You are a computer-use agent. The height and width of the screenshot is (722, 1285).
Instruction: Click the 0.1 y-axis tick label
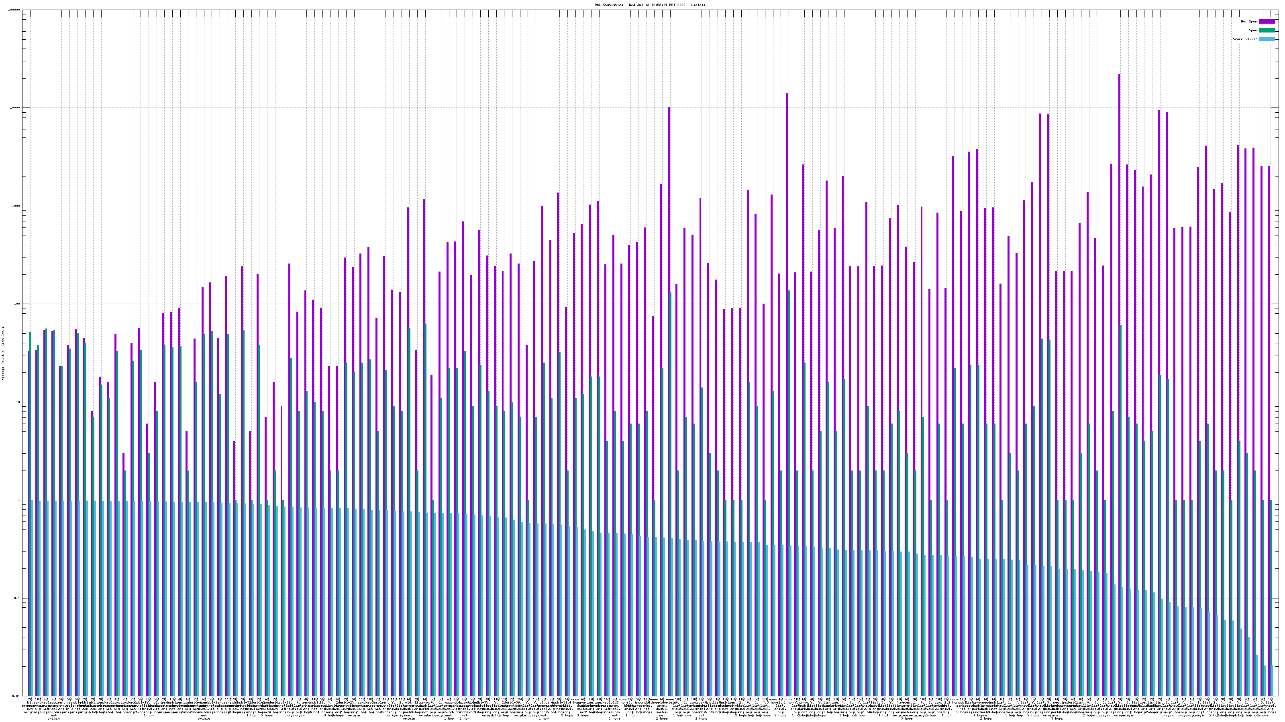pos(17,598)
